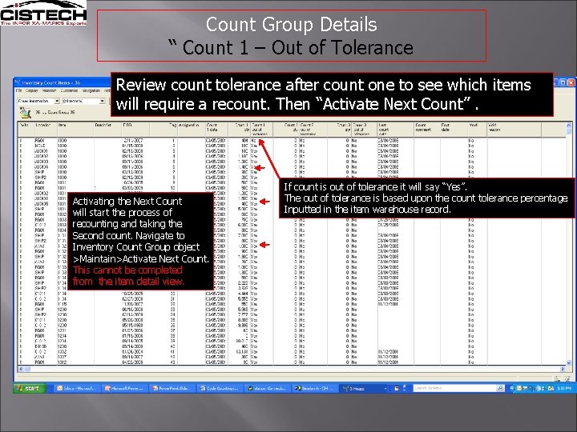Click the vertical scrollbar up arrow
The height and width of the screenshot is (432, 577).
click(569, 125)
